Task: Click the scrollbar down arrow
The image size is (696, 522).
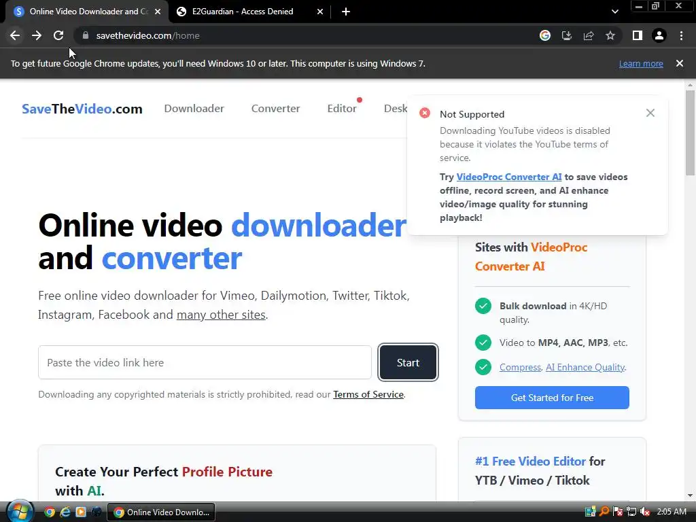Action: pyautogui.click(x=690, y=495)
